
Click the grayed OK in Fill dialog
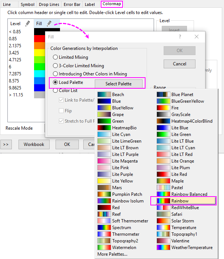tap(180, 51)
